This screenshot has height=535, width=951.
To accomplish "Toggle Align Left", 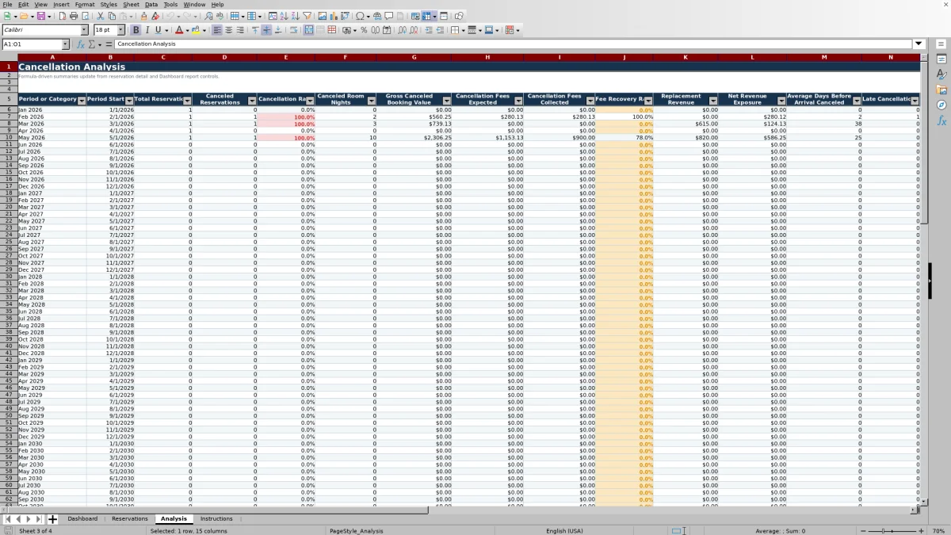I will click(216, 30).
